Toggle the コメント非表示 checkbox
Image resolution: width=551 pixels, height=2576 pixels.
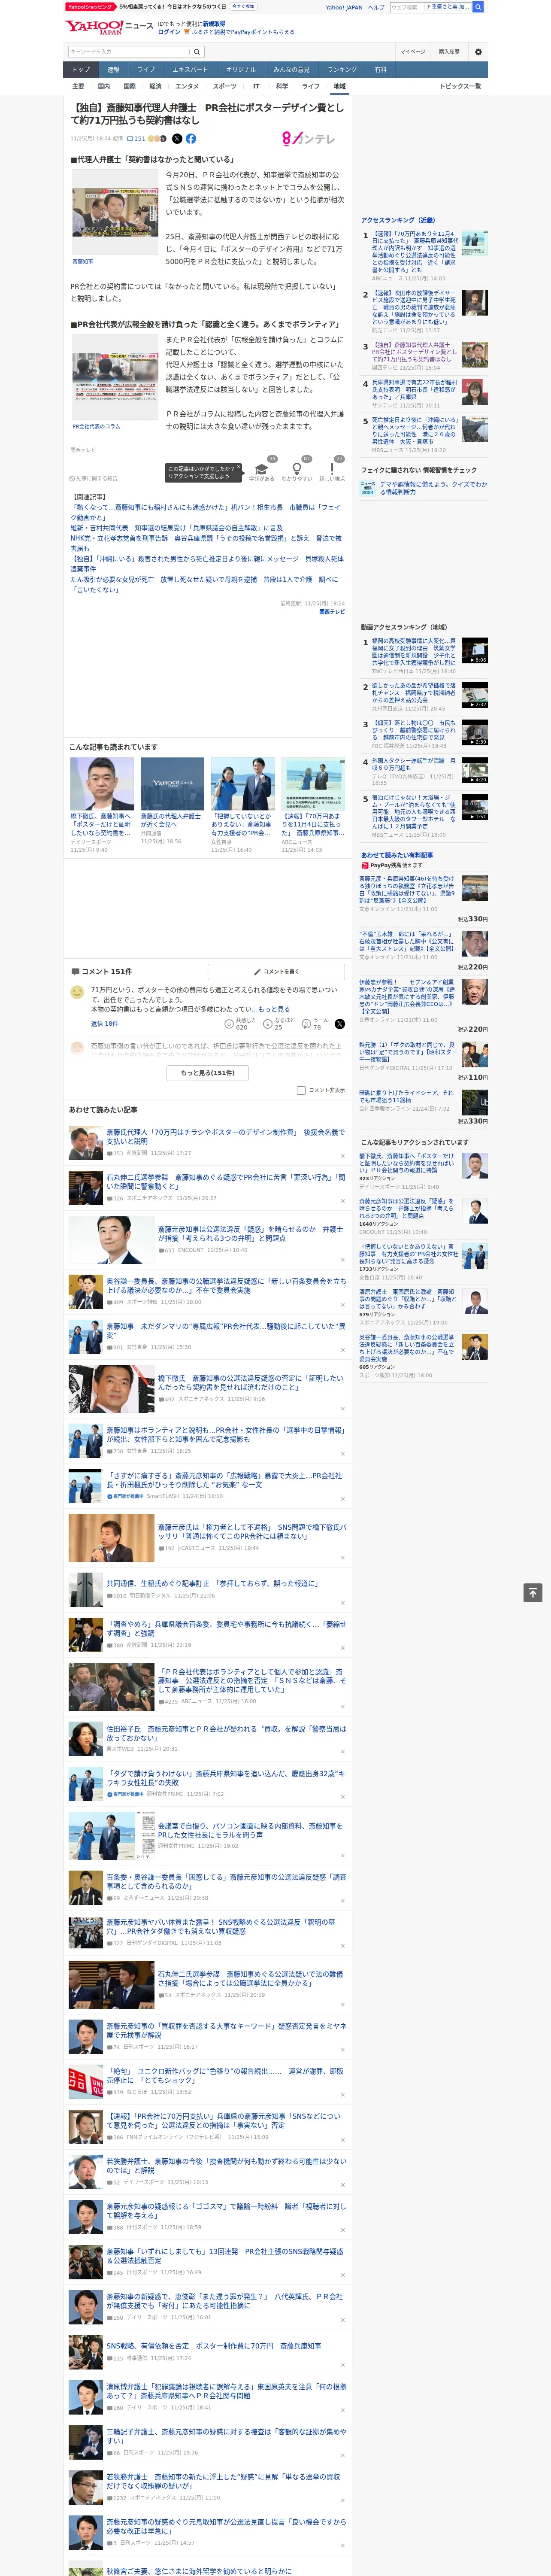(301, 1090)
